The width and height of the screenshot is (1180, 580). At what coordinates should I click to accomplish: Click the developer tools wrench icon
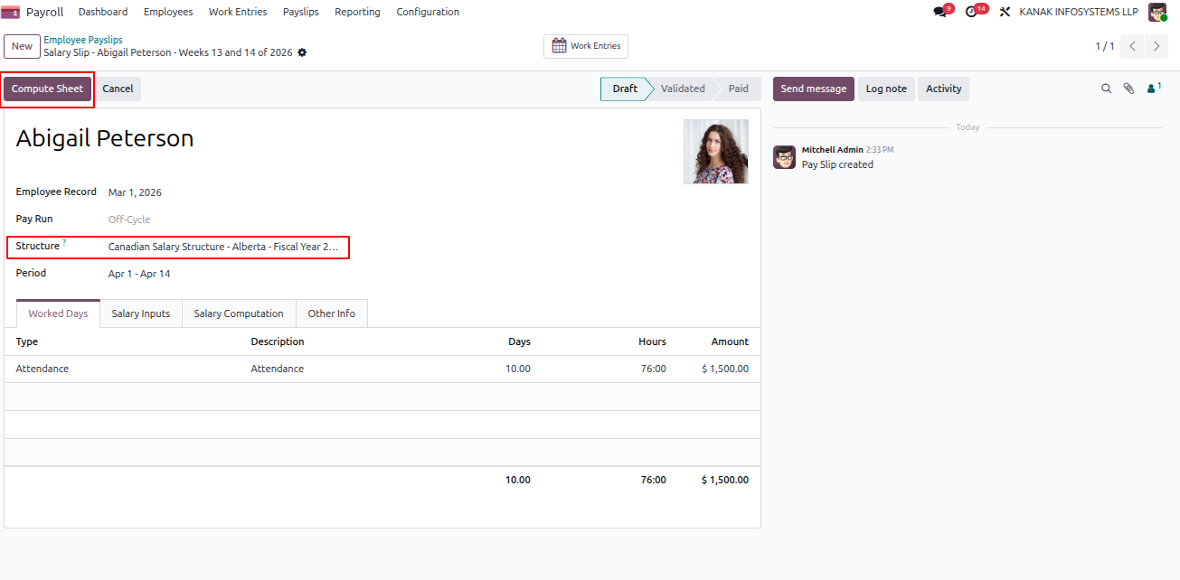tap(1005, 12)
